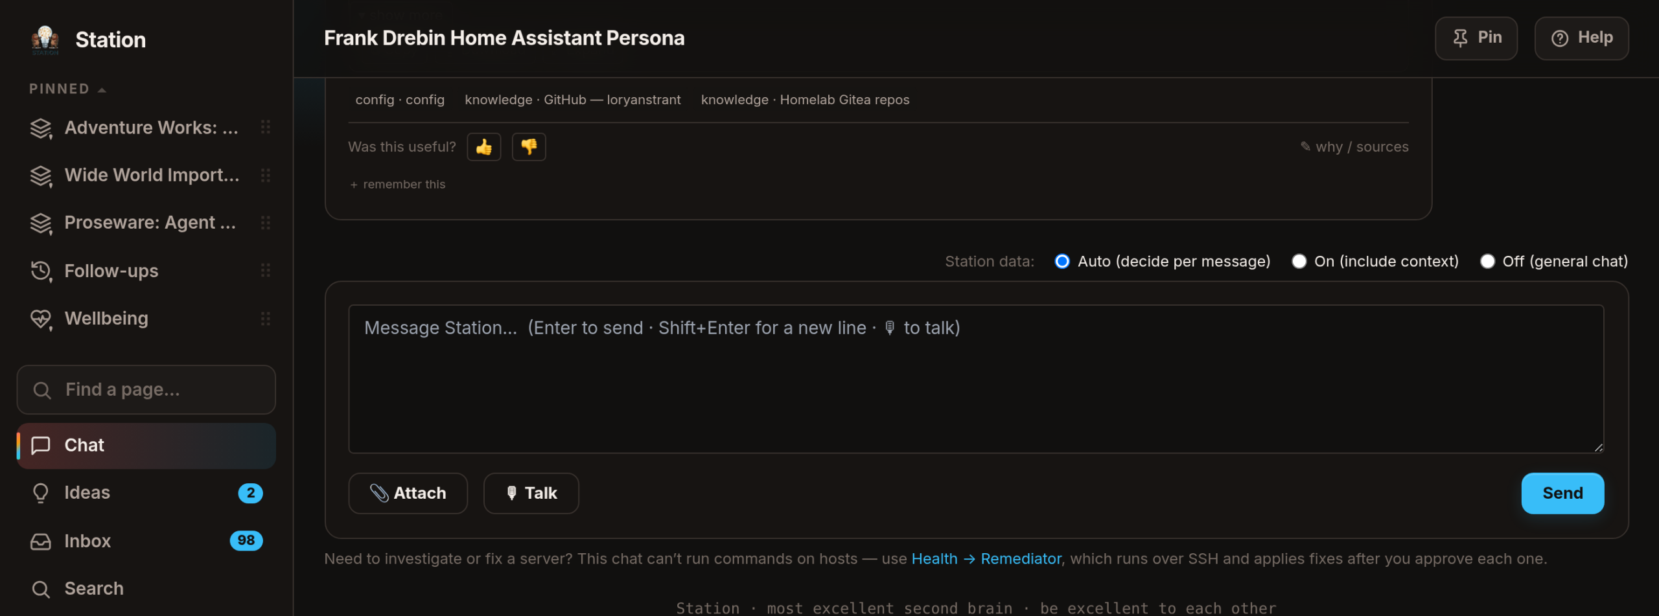Viewport: 1659px width, 616px height.
Task: Click the drag handle beside Wide World Import
Action: 265,175
